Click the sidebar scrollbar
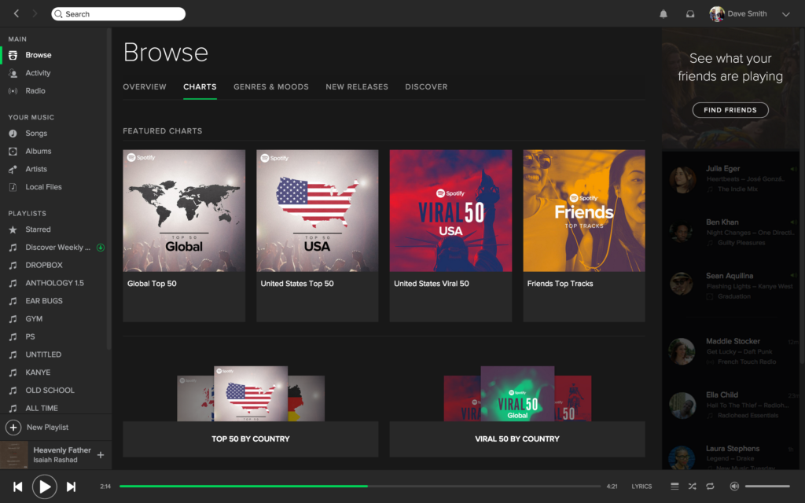The height and width of the screenshot is (503, 805). 108,190
